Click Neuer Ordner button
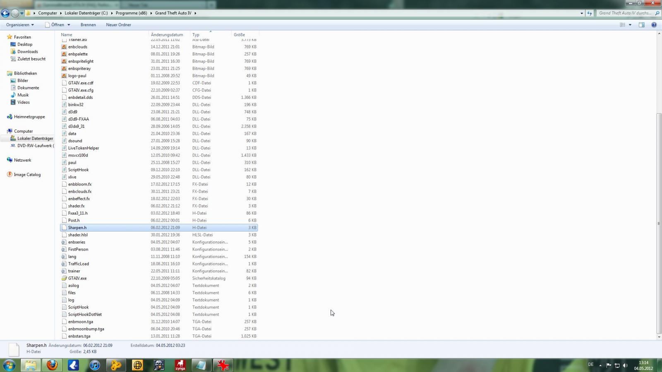 [118, 25]
